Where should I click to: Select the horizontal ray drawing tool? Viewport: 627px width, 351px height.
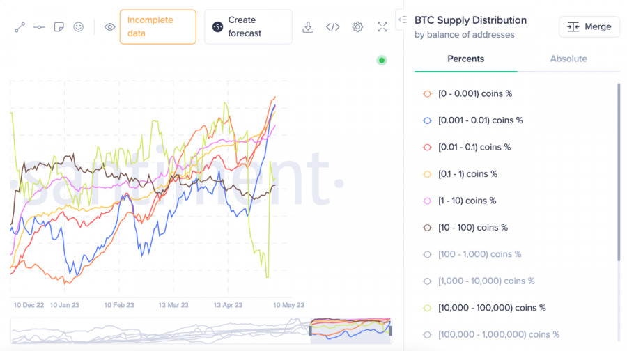(x=39, y=27)
